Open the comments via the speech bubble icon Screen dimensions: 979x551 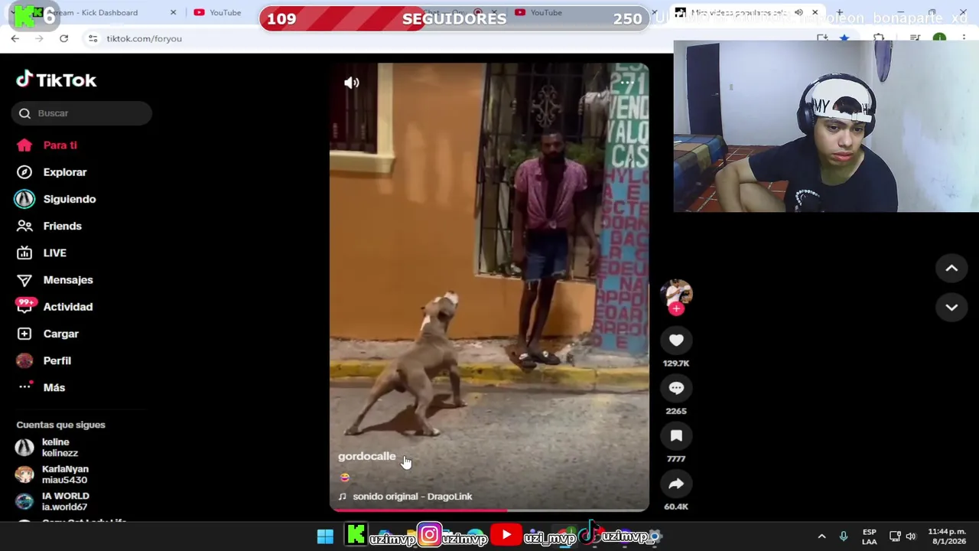point(676,388)
